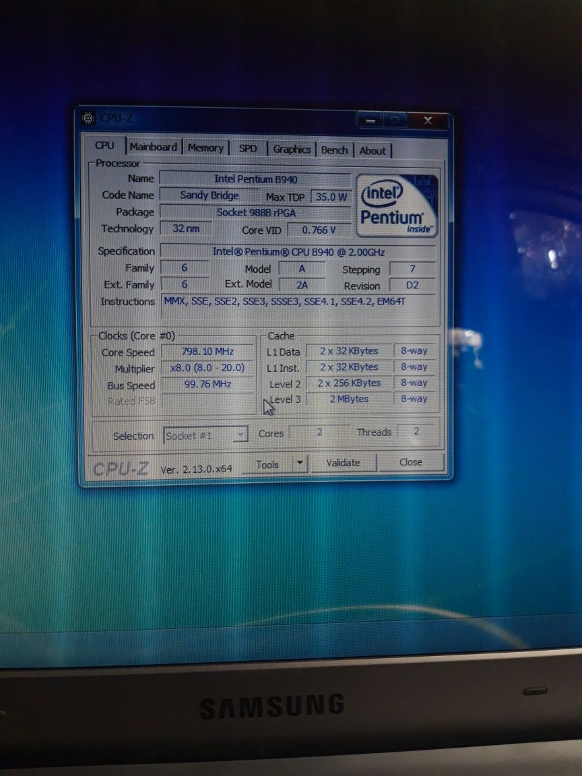Click the Validate button
Viewport: 582px width, 776px height.
(x=343, y=463)
